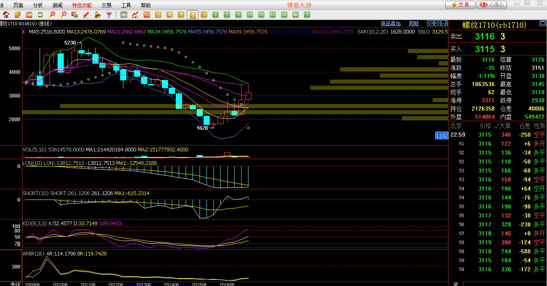Click the 卖出 price 3116

(x=485, y=36)
